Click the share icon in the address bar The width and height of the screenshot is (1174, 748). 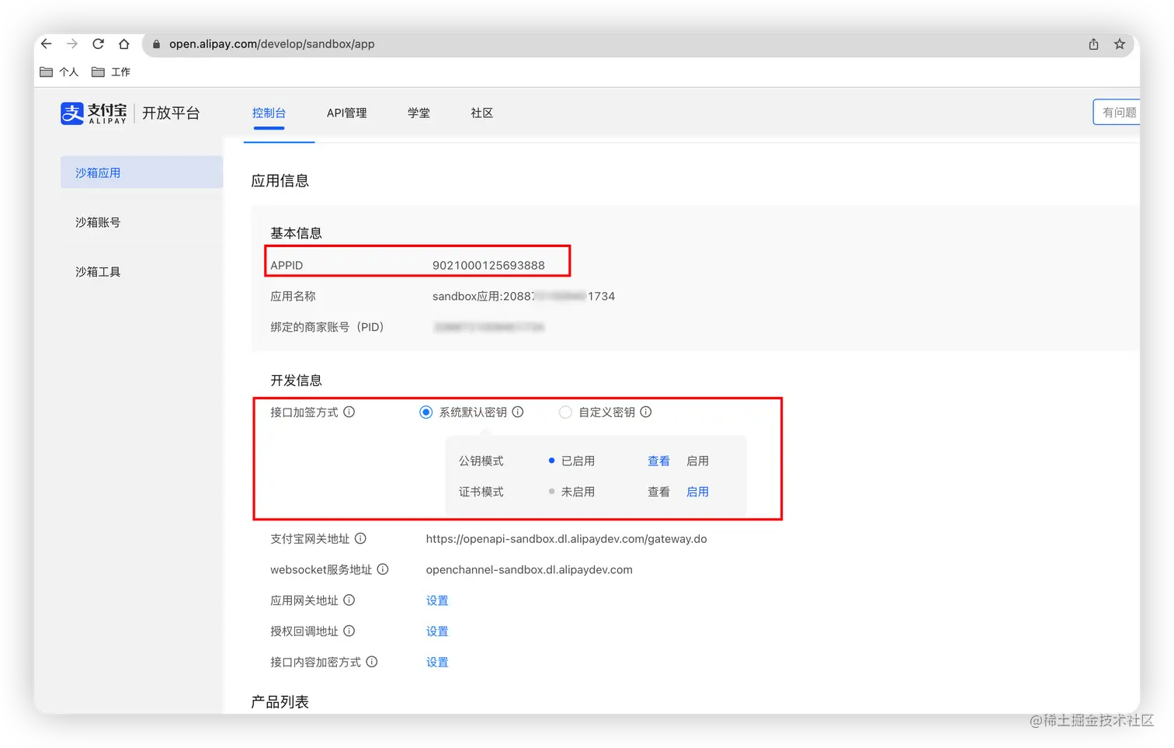[x=1093, y=44]
